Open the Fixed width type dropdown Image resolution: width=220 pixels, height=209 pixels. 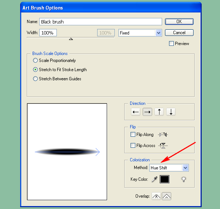point(140,33)
